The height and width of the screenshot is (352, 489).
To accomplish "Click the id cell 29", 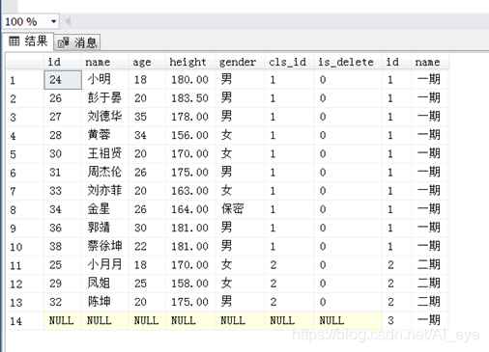I will 63,284.
